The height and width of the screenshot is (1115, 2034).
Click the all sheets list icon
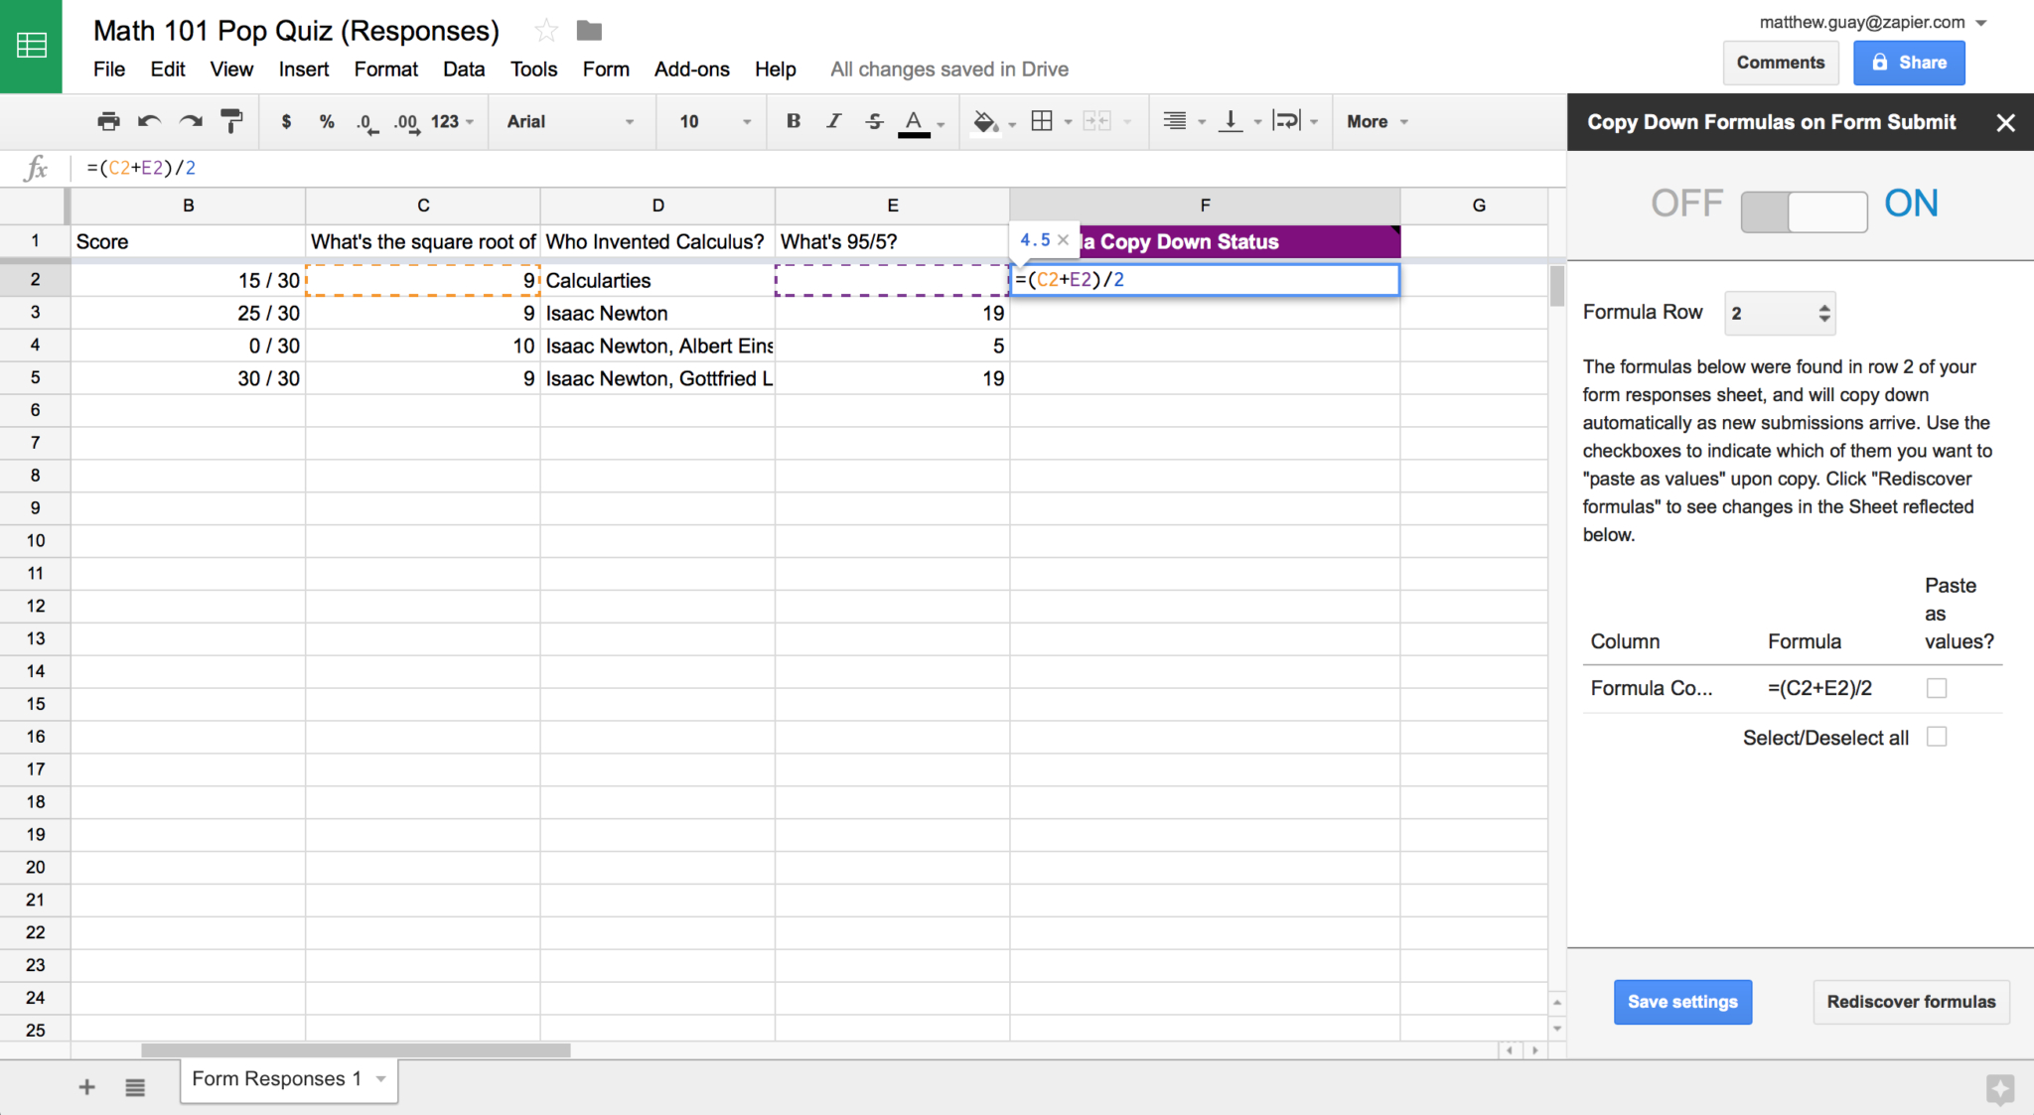point(135,1087)
